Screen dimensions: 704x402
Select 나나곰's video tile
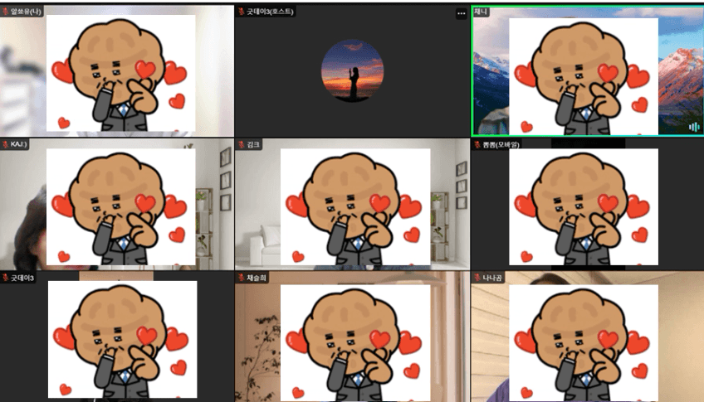coord(587,337)
